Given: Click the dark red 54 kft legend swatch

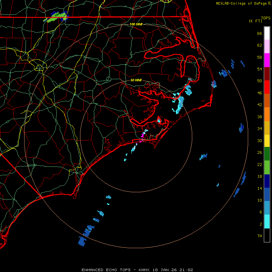Looking at the screenshot, I should tap(267, 73).
